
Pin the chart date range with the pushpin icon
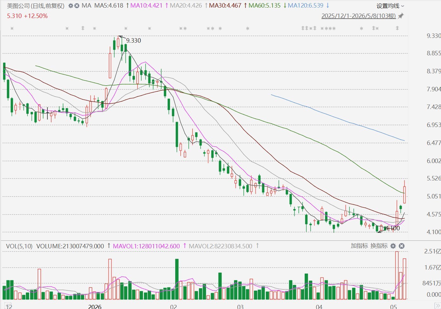pos(401,16)
